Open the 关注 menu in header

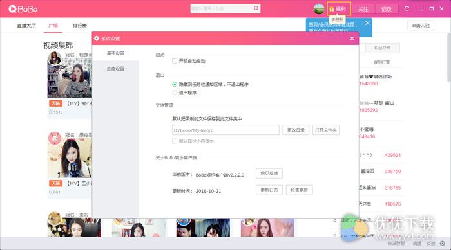coord(363,9)
